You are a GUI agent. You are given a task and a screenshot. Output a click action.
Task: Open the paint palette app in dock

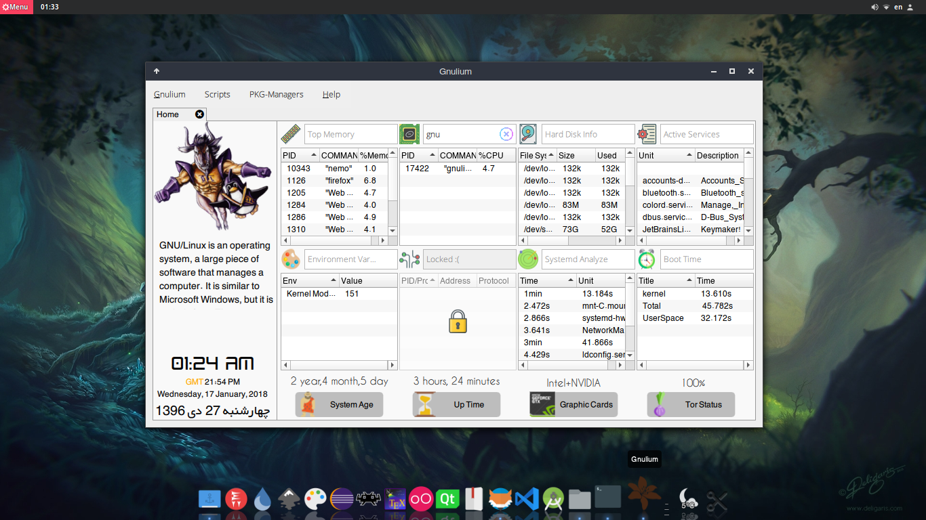pos(315,500)
